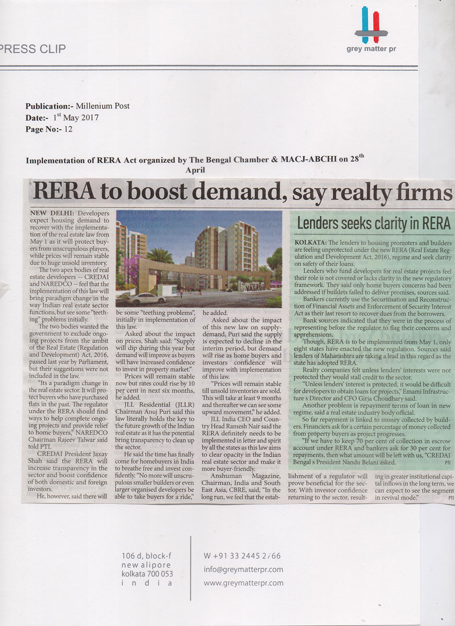The image size is (455, 626).
Task: Click address line '106 d, block-f'
Action: tap(146, 556)
